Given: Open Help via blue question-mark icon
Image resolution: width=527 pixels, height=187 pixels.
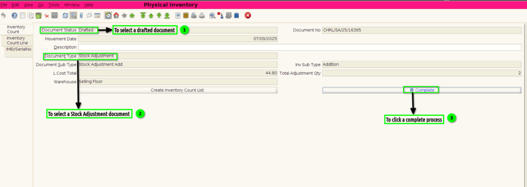Looking at the screenshot, I should pos(14,15).
